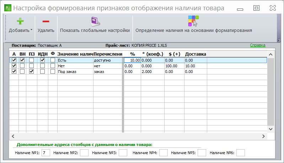Click the Удалить button label

(x=46, y=30)
